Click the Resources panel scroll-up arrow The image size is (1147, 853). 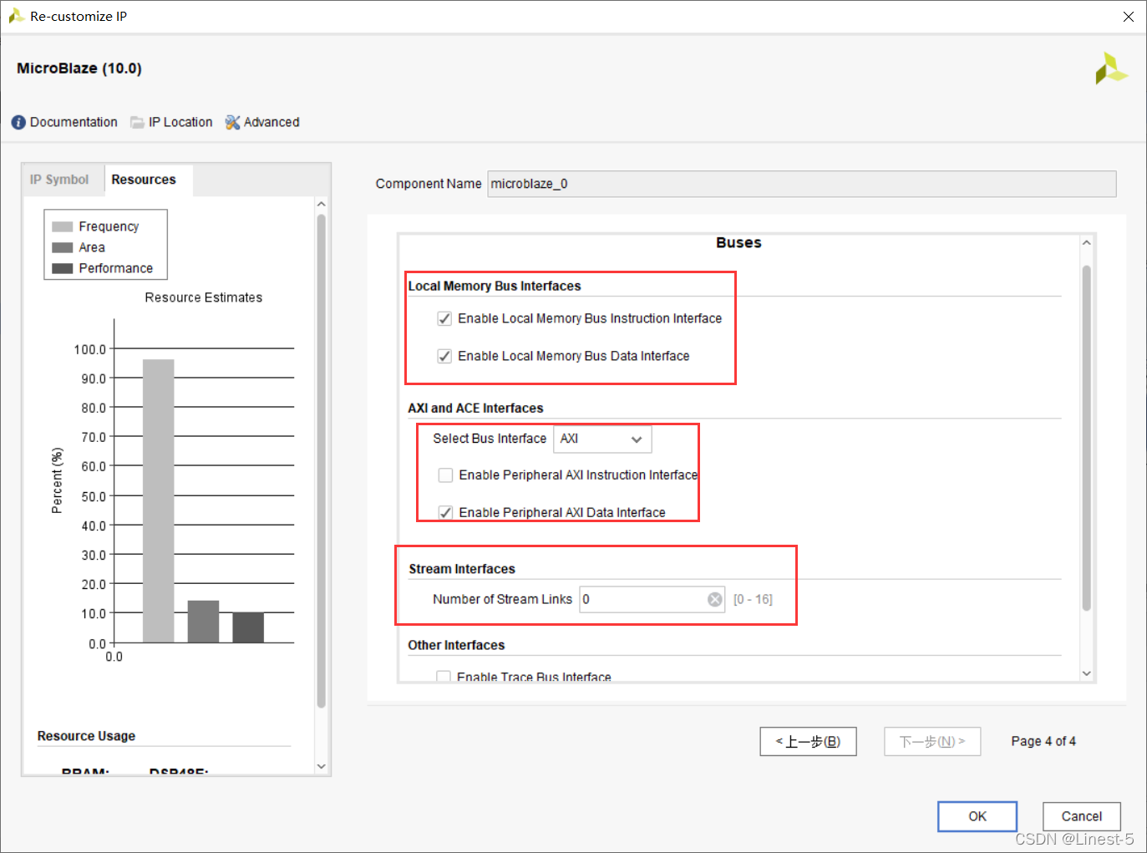pyautogui.click(x=322, y=204)
